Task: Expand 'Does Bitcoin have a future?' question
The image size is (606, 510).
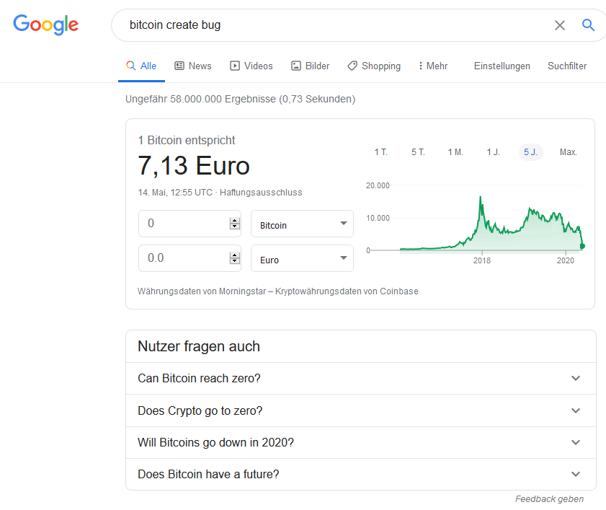Action: 360,474
